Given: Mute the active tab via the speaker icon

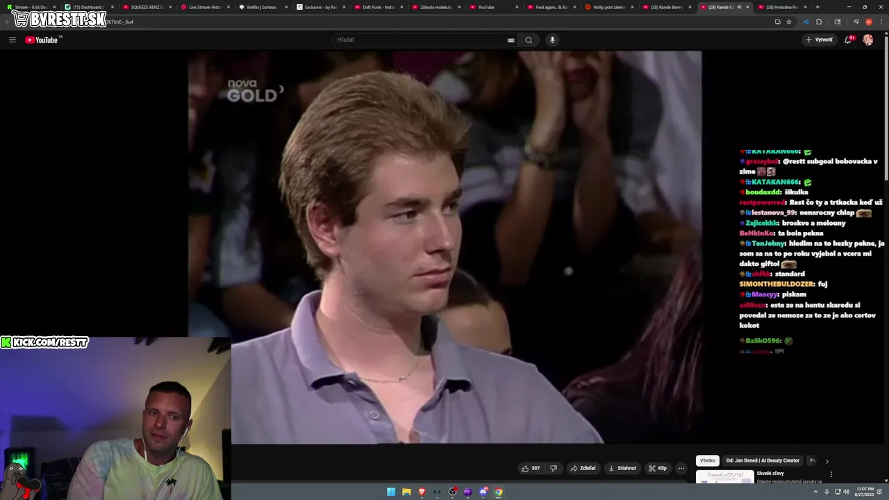Looking at the screenshot, I should (739, 7).
